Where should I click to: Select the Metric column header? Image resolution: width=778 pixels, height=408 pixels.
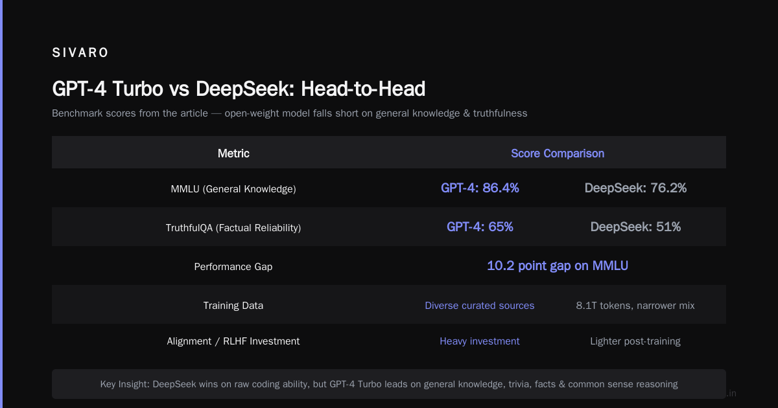[233, 153]
